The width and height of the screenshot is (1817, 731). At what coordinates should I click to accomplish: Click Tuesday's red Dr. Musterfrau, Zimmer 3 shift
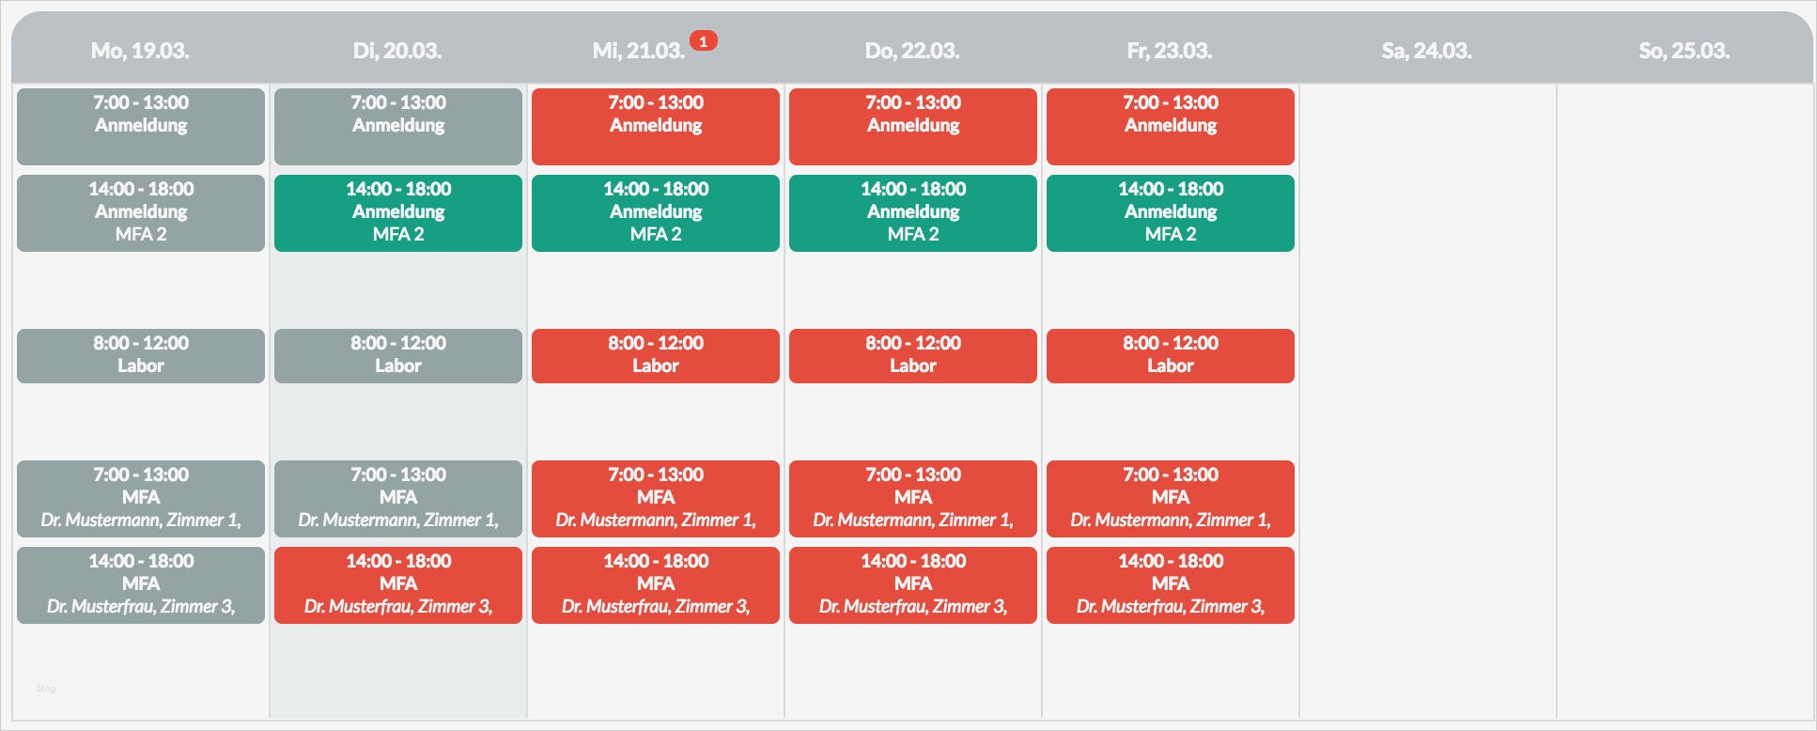point(398,585)
